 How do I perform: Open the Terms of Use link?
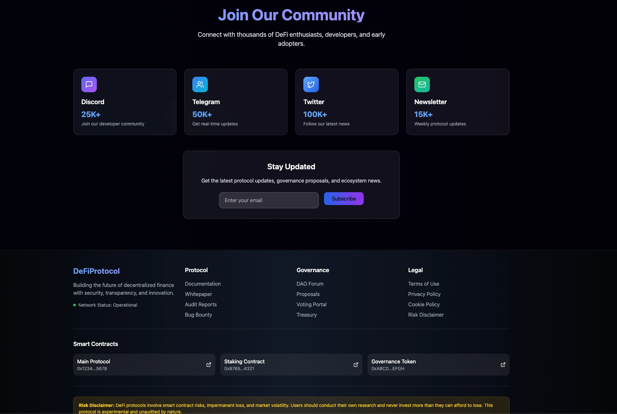point(424,284)
